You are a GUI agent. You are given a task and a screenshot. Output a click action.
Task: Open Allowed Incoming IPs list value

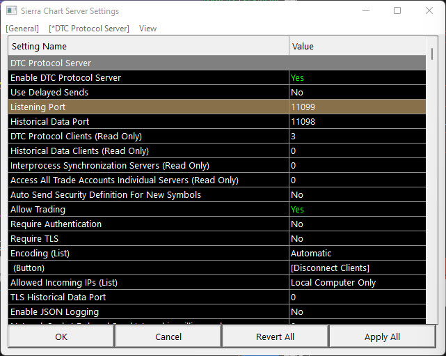coord(333,282)
